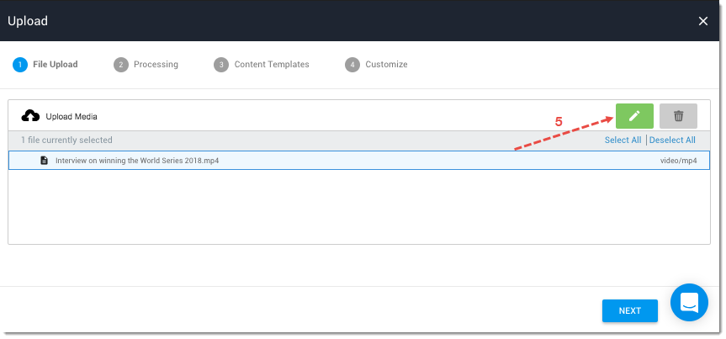Image resolution: width=726 pixels, height=339 pixels.
Task: Click the green pencil edit button
Action: coord(634,116)
